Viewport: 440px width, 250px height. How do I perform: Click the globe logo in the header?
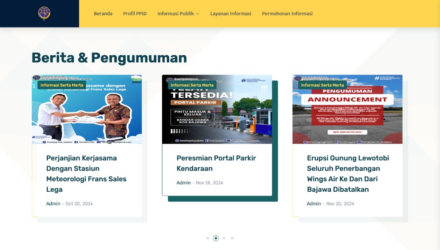click(x=44, y=13)
